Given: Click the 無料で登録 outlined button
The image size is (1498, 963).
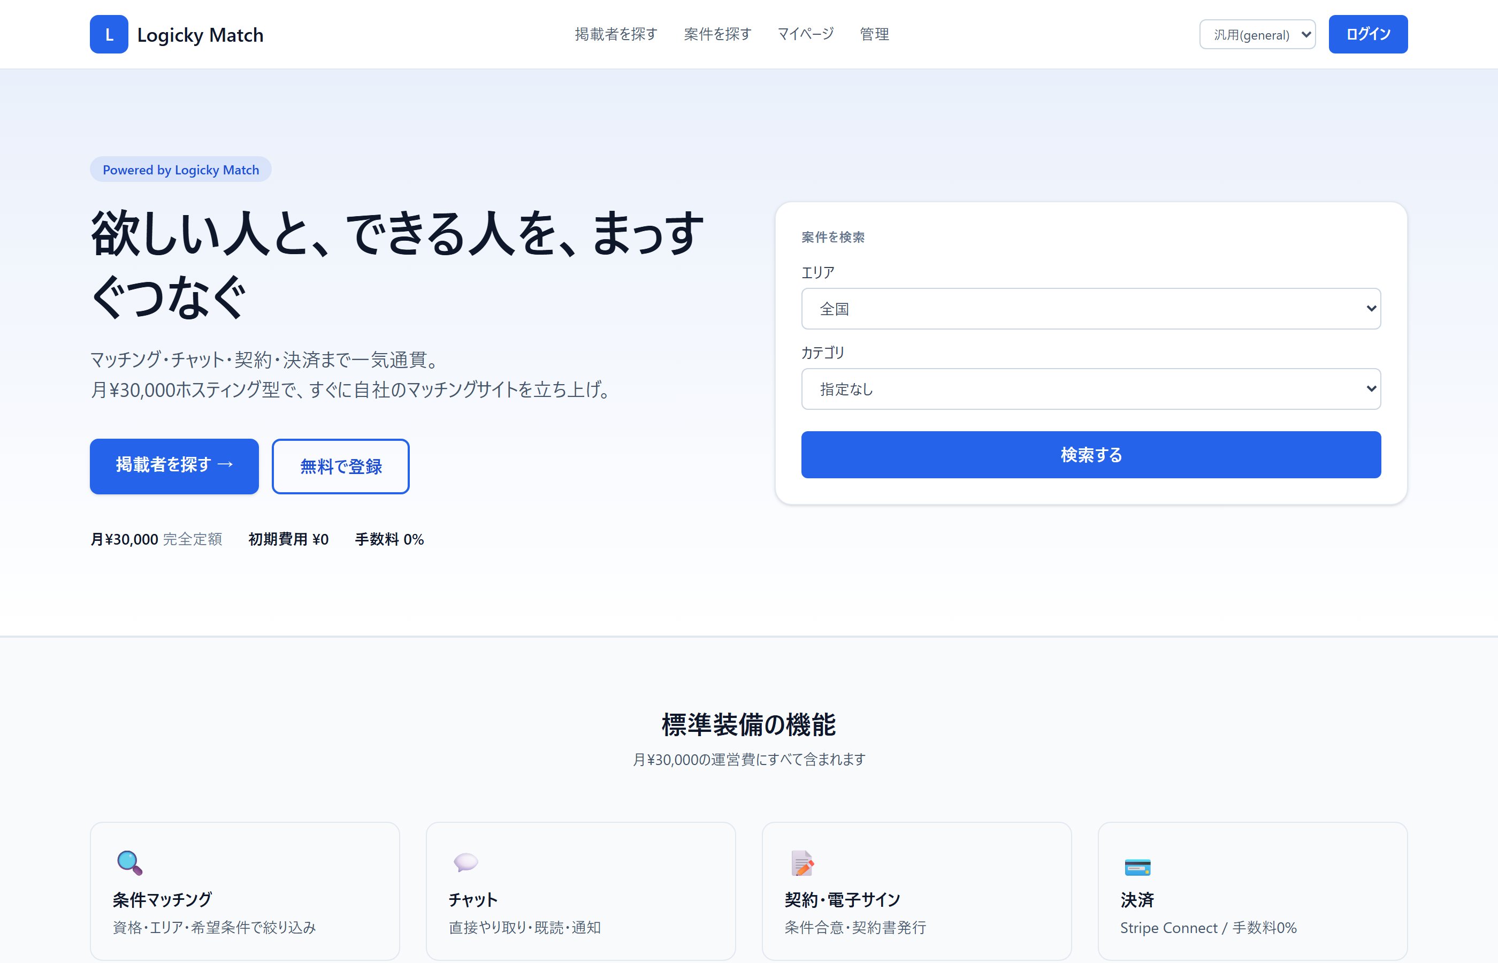Looking at the screenshot, I should coord(341,467).
